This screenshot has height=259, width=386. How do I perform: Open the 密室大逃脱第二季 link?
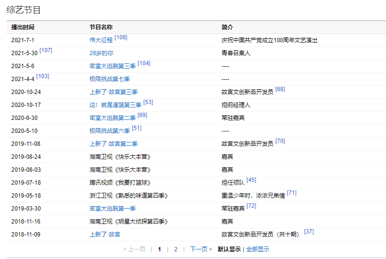pyautogui.click(x=112, y=118)
